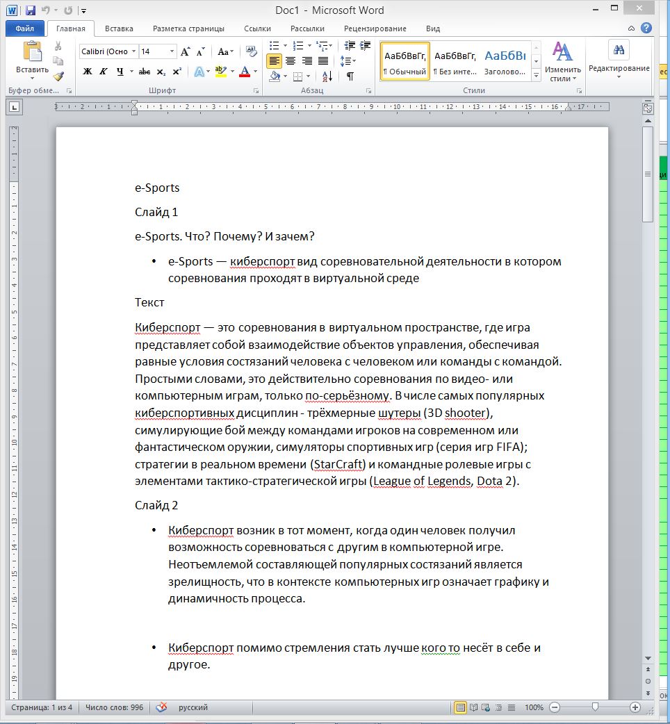
Task: Sort text alphabetically
Action: coord(327,76)
